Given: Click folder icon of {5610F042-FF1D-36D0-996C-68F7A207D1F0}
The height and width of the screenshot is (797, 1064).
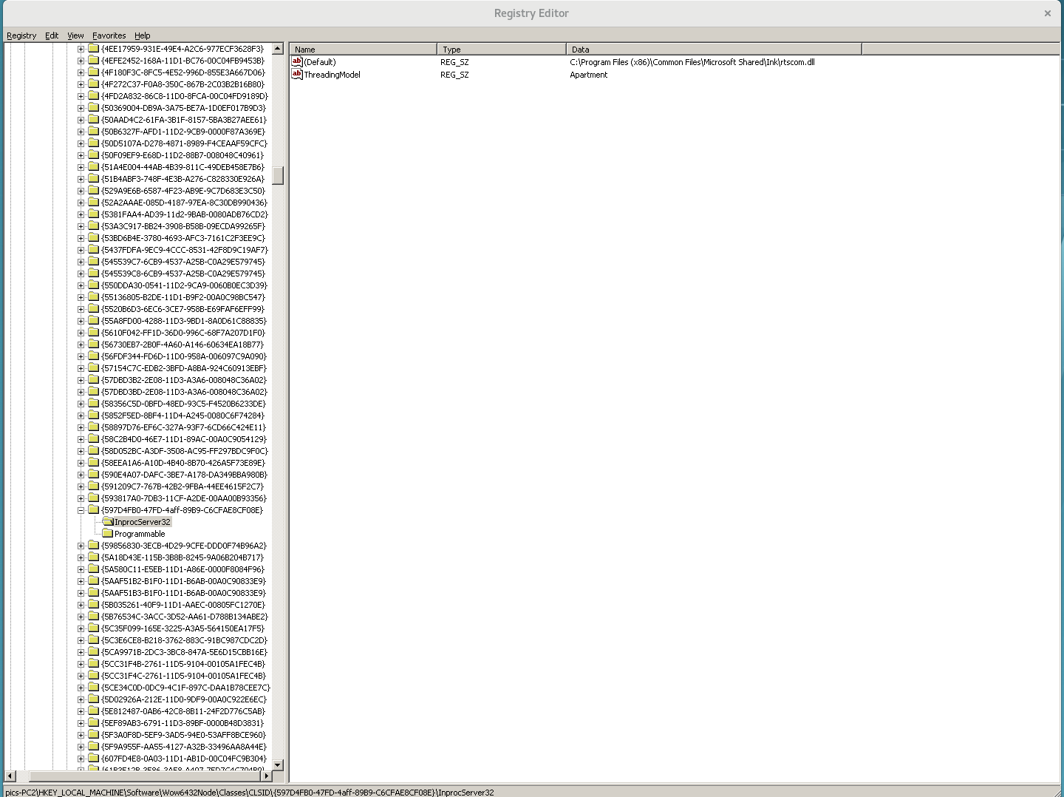Looking at the screenshot, I should pos(94,333).
